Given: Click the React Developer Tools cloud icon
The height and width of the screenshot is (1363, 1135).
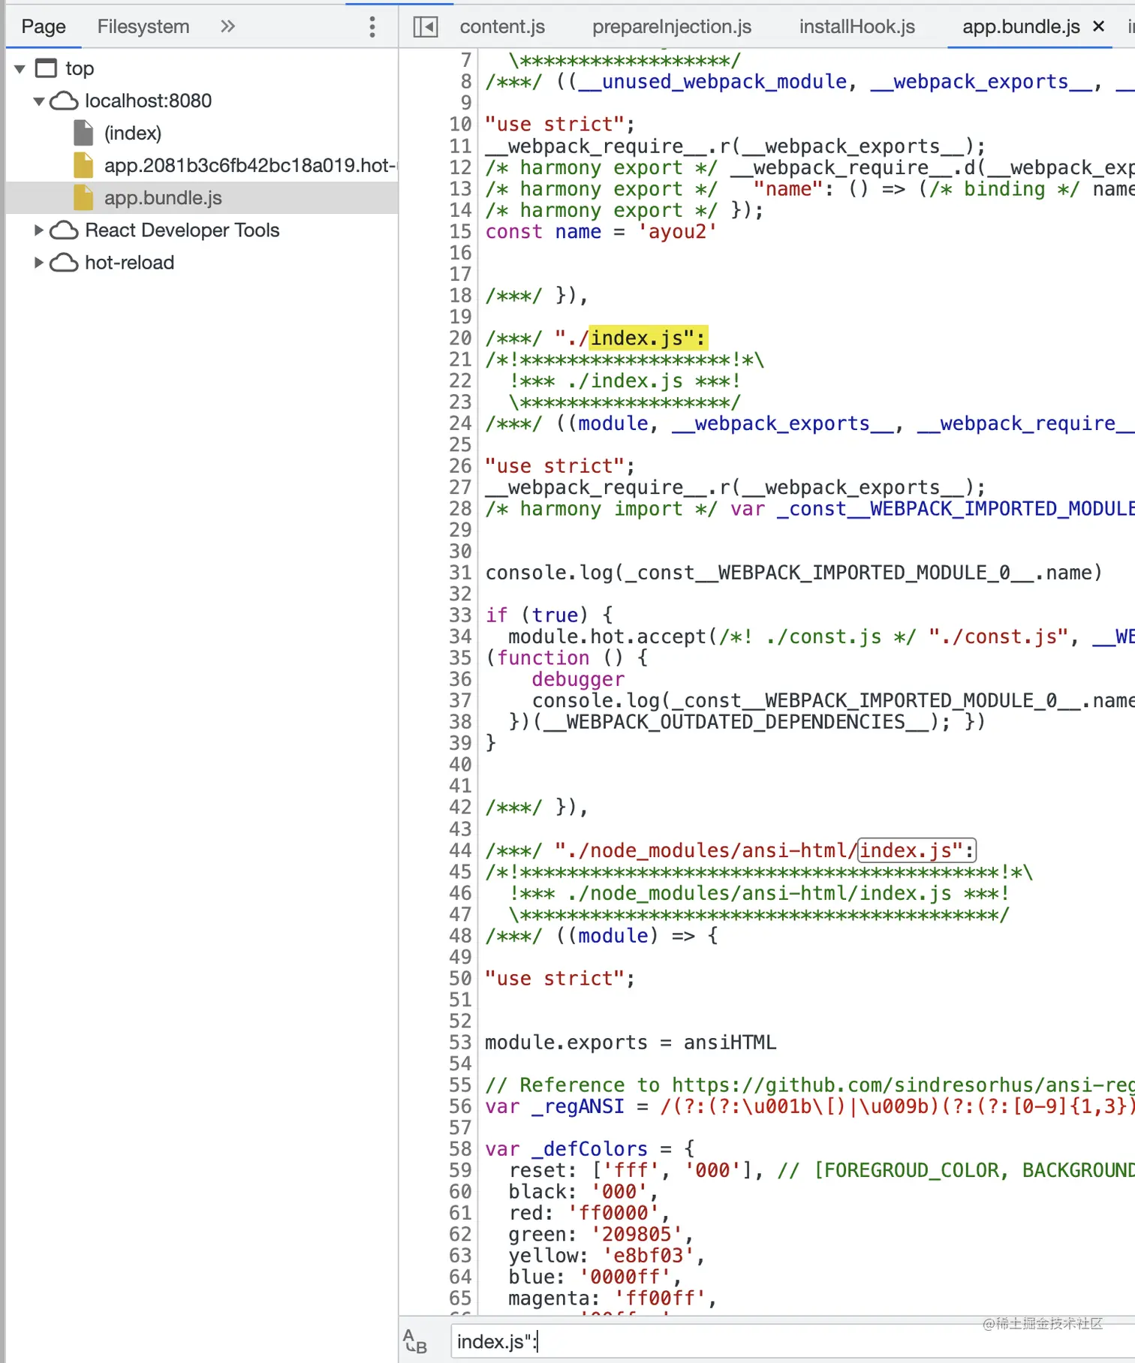Looking at the screenshot, I should click(x=64, y=230).
